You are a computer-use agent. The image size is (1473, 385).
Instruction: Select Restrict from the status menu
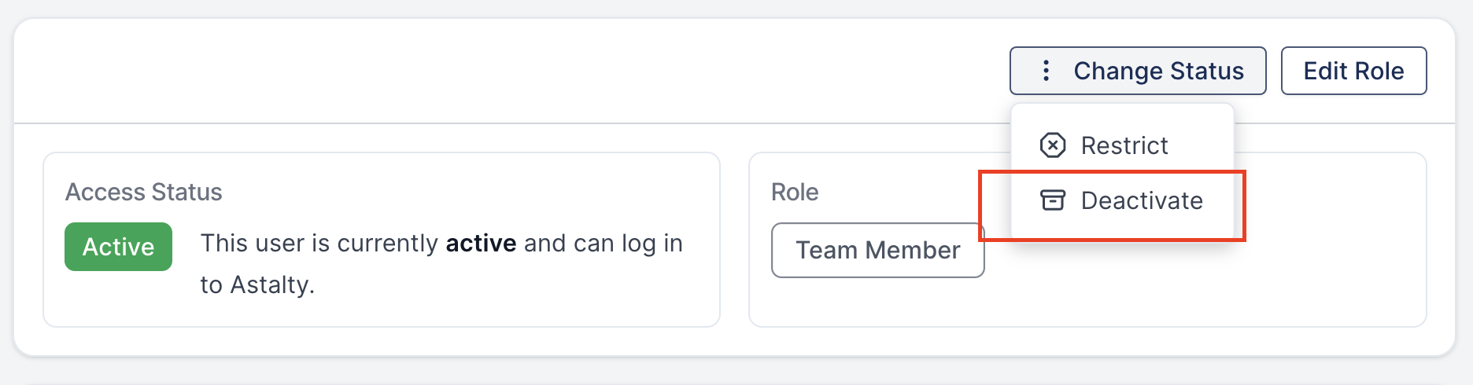[x=1122, y=145]
